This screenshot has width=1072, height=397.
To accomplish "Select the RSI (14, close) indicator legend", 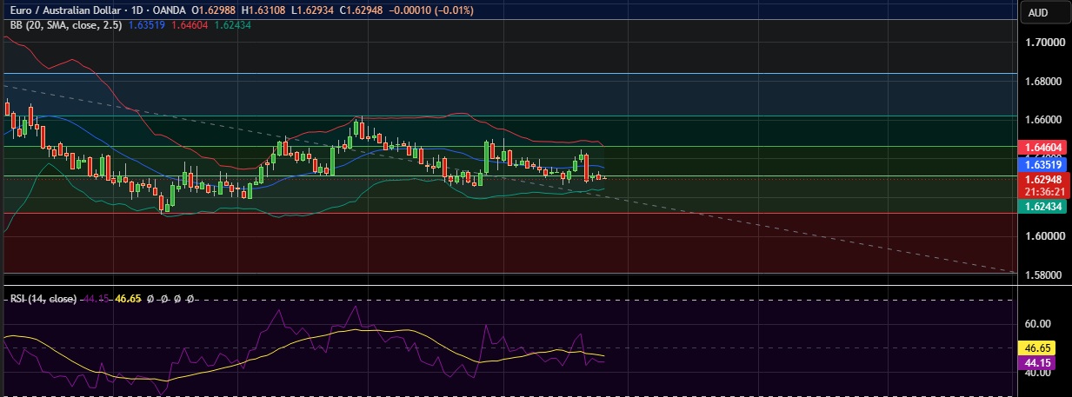I will point(43,298).
